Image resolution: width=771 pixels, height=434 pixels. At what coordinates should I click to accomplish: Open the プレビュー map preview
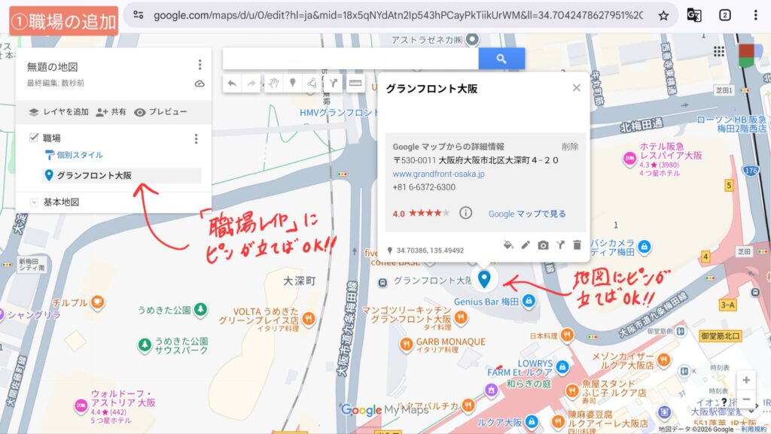pyautogui.click(x=160, y=112)
